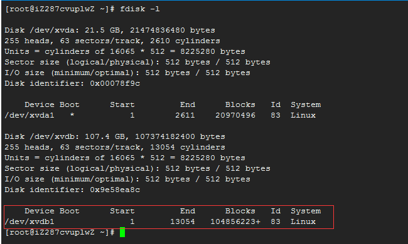
Task: Click Id 83 in xvdb1 row
Action: click(x=276, y=221)
